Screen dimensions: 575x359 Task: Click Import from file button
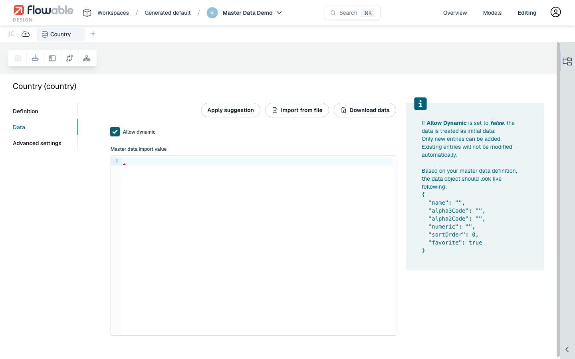(x=297, y=110)
